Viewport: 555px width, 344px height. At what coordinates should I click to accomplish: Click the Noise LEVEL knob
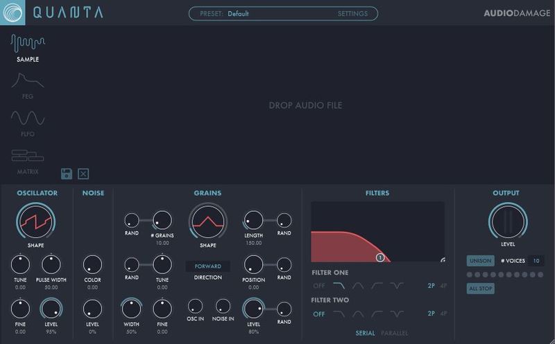[92, 309]
